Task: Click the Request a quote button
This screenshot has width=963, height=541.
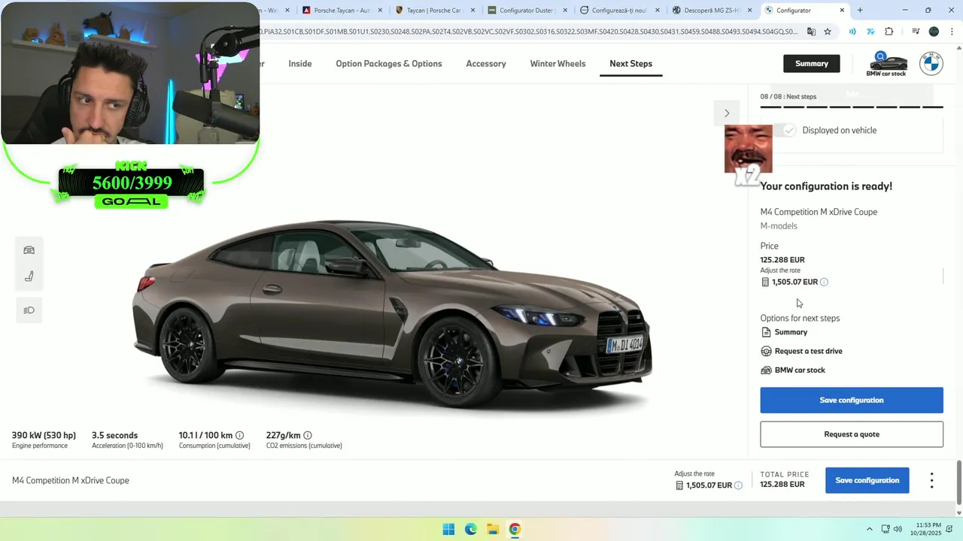Action: [851, 434]
